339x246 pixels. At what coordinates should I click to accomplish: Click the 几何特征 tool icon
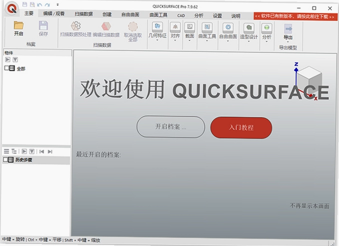pos(157,27)
